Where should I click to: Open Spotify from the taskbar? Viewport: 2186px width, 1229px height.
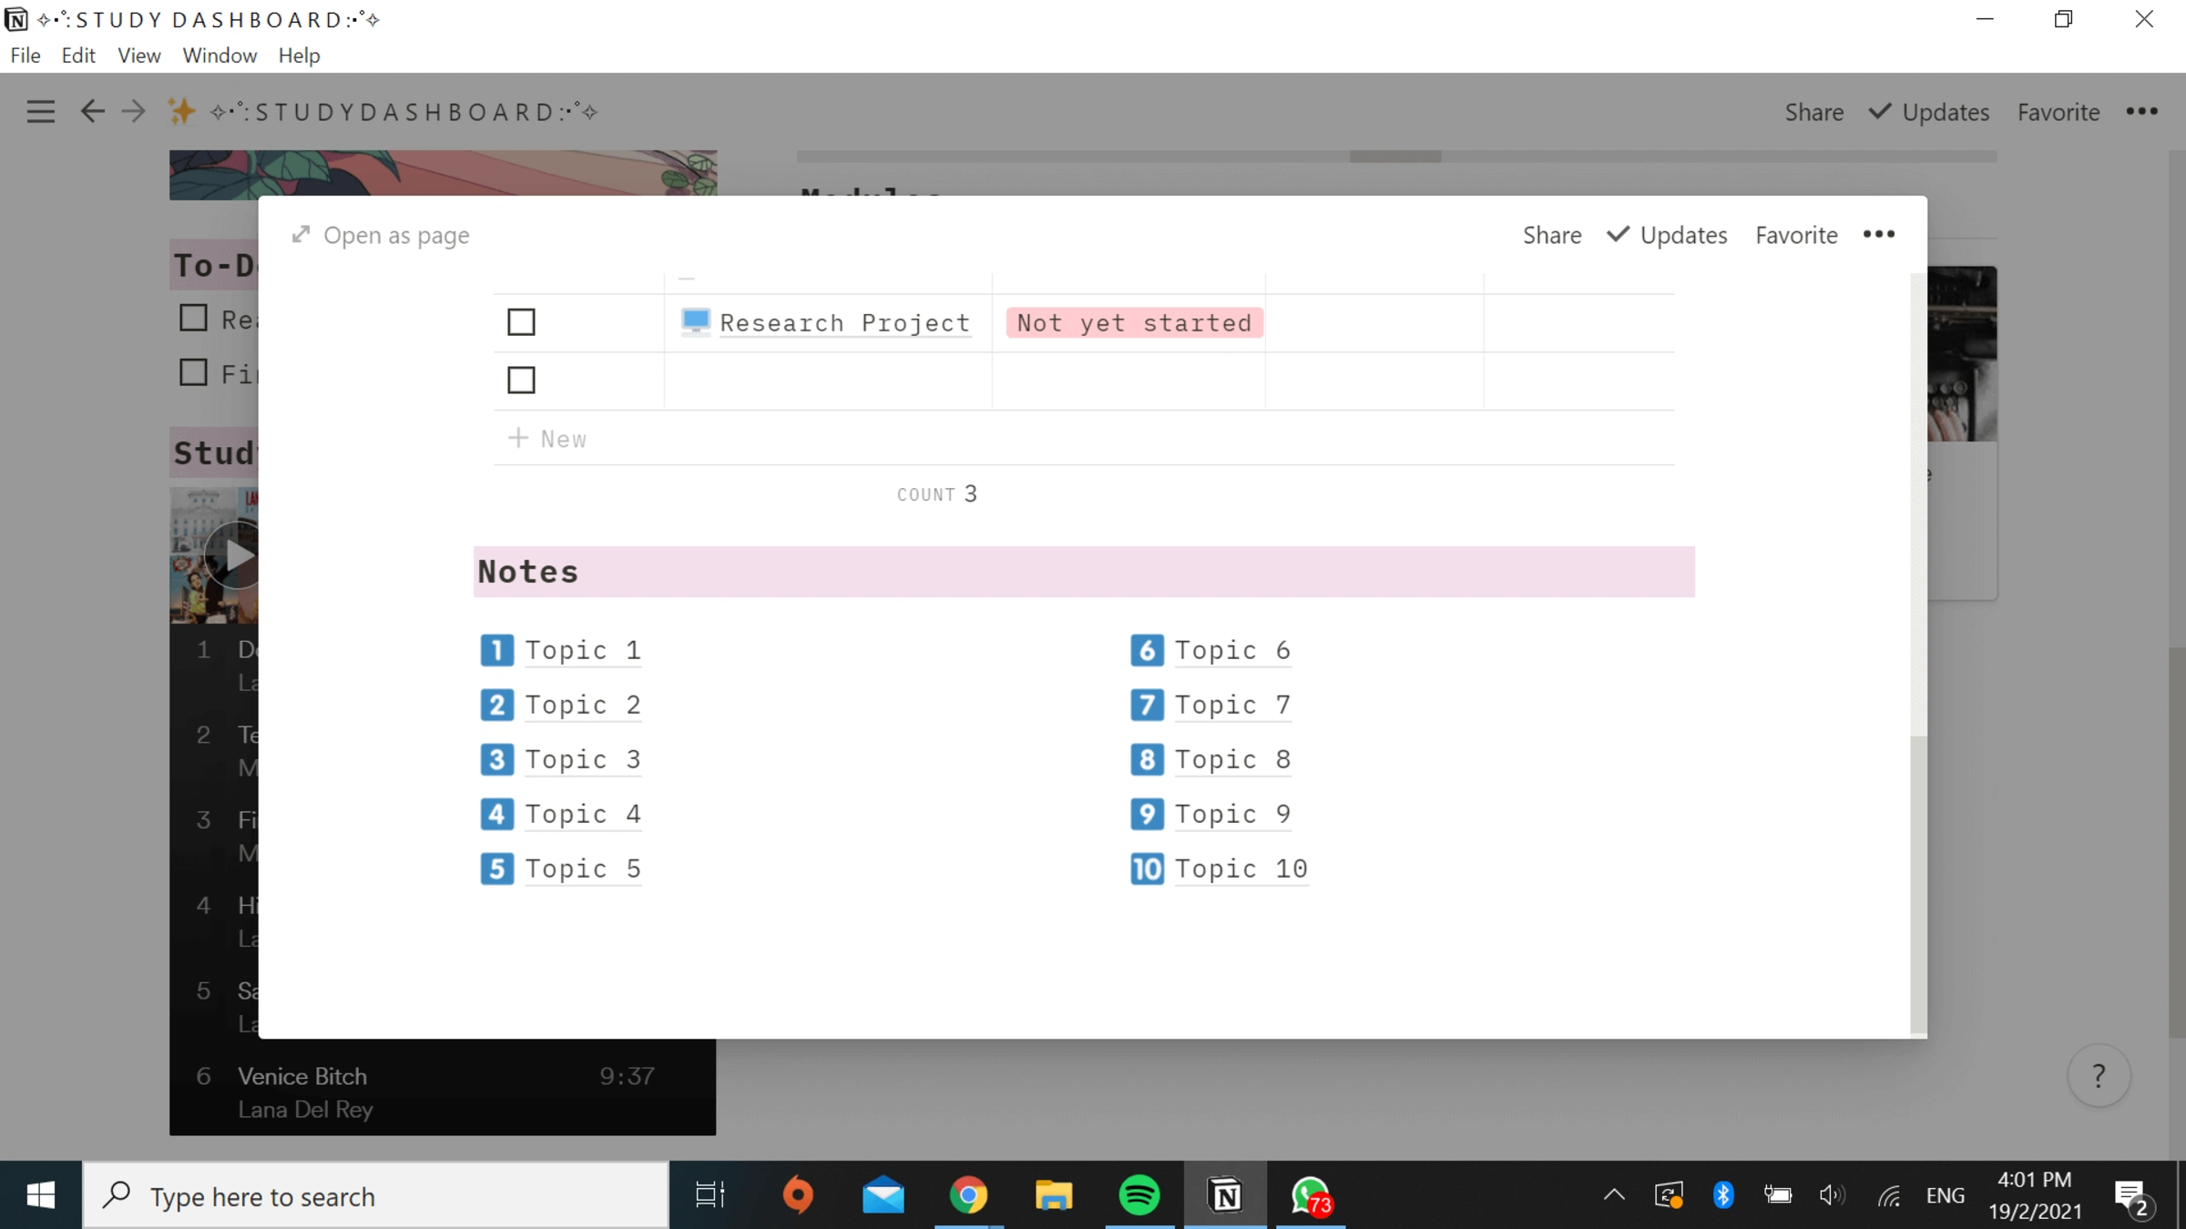click(x=1139, y=1195)
